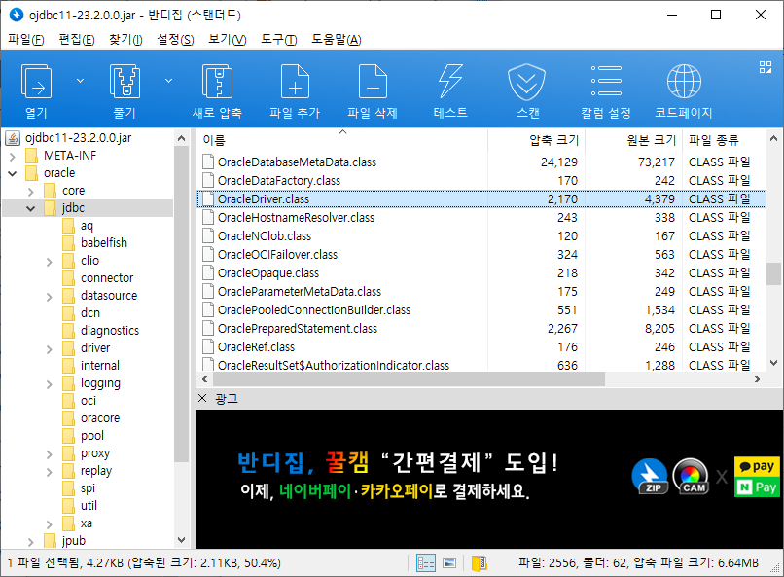Open the dropdown arrow next to 풀기
Screen dimensions: 784x577
click(x=169, y=81)
